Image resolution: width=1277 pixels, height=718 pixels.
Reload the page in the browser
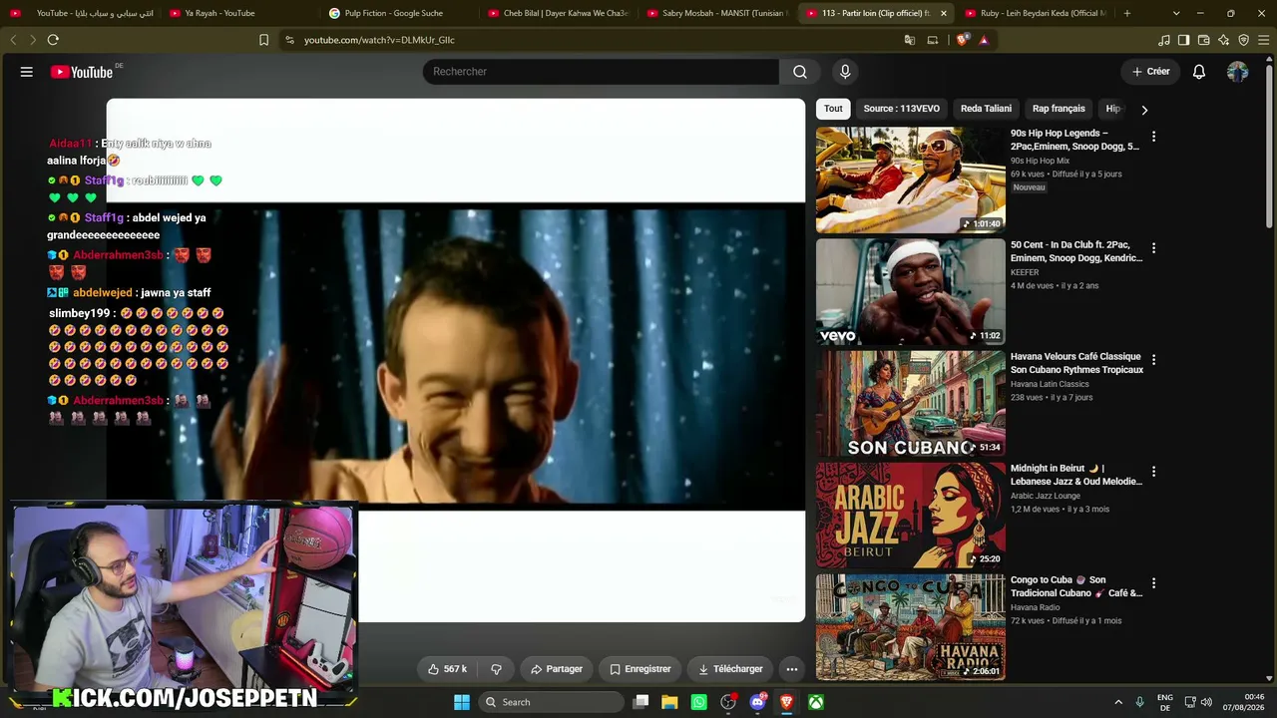pyautogui.click(x=53, y=40)
